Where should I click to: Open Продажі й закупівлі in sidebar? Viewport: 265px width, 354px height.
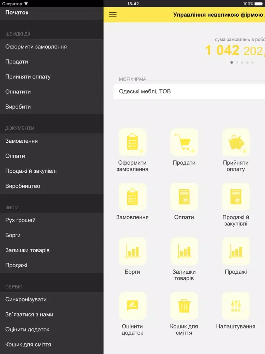pyautogui.click(x=52, y=171)
